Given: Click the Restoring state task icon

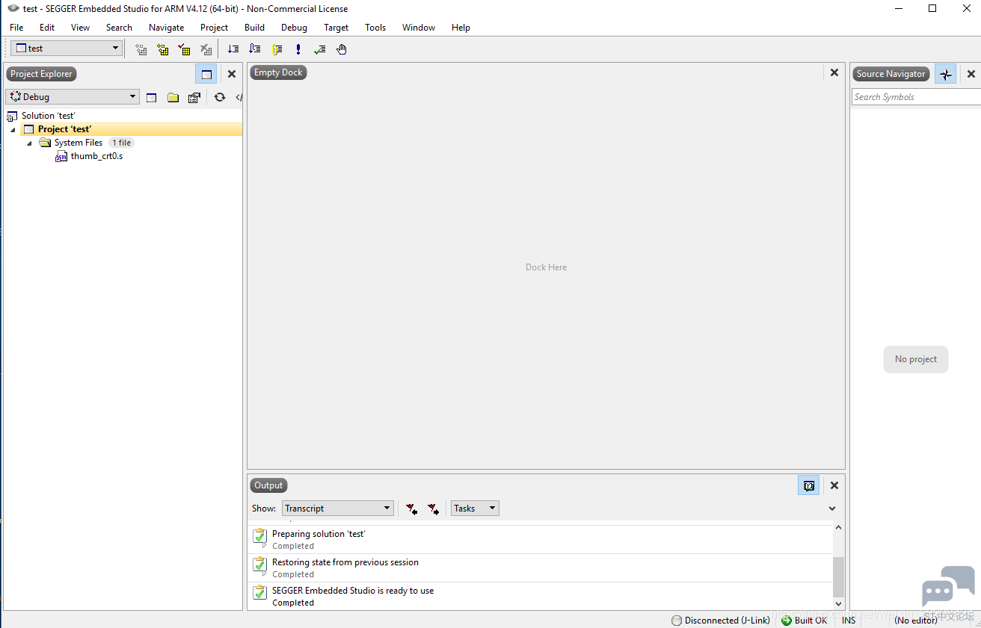Looking at the screenshot, I should click(259, 565).
